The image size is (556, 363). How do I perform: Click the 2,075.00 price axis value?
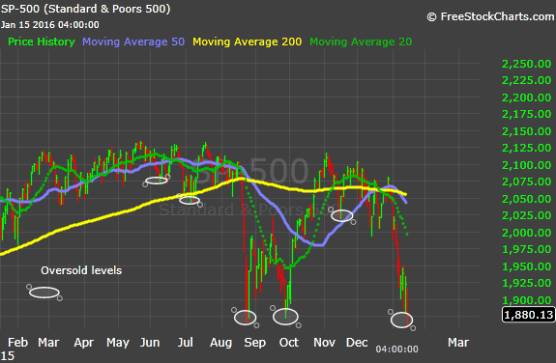(x=527, y=181)
